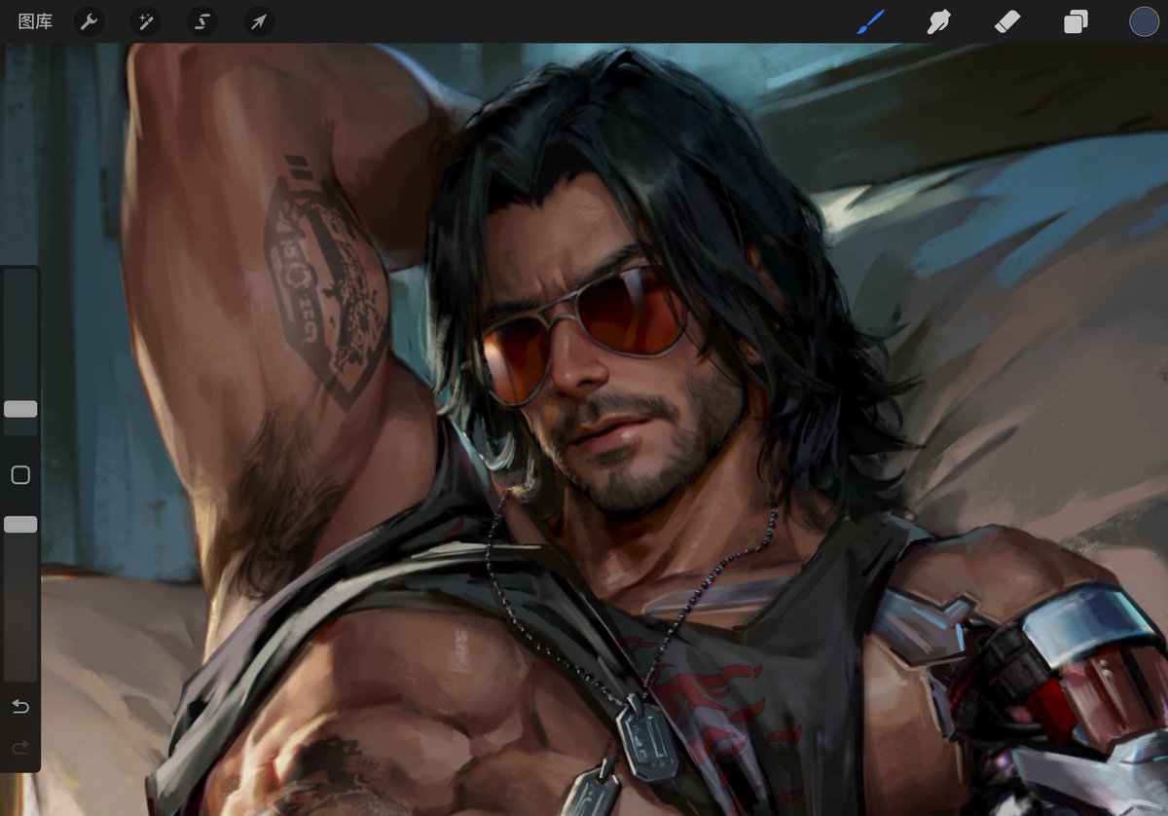Open the Layers panel
1168x816 pixels.
(1076, 21)
